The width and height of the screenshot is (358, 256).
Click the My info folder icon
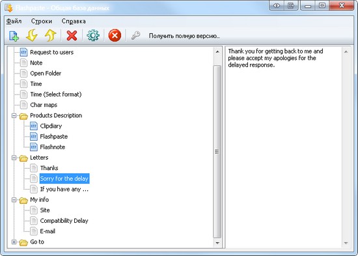23,200
